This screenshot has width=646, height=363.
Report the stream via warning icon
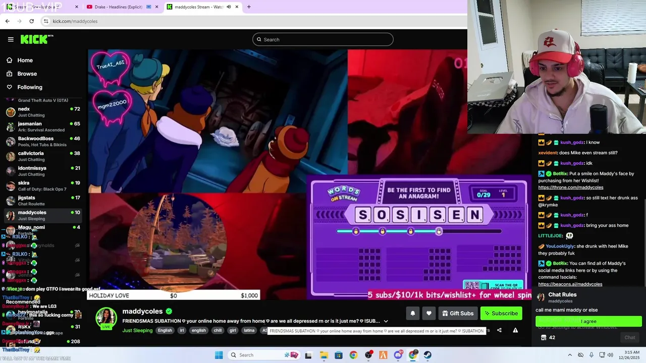(515, 330)
